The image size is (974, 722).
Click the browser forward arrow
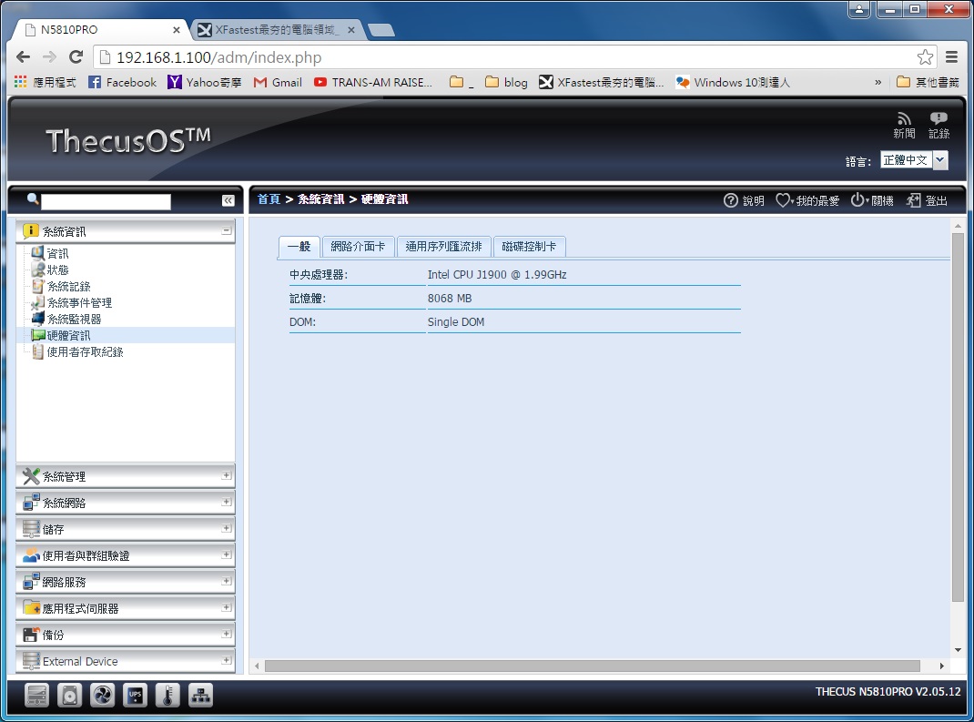click(x=49, y=57)
